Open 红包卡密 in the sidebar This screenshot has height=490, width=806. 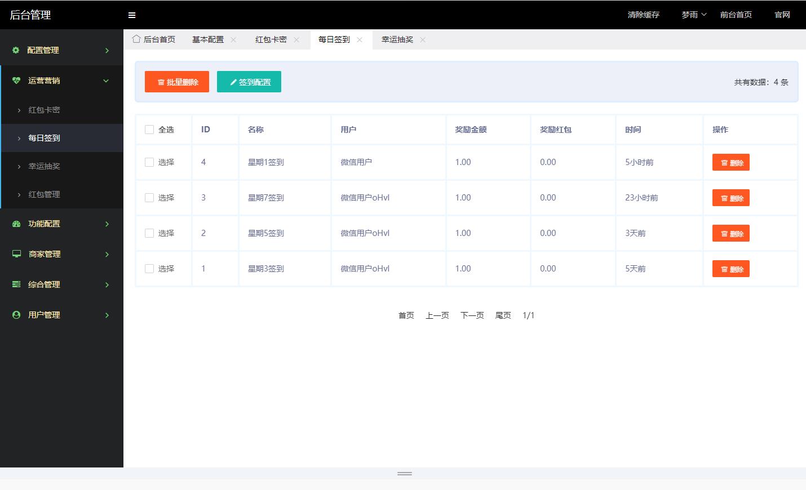tap(62, 110)
